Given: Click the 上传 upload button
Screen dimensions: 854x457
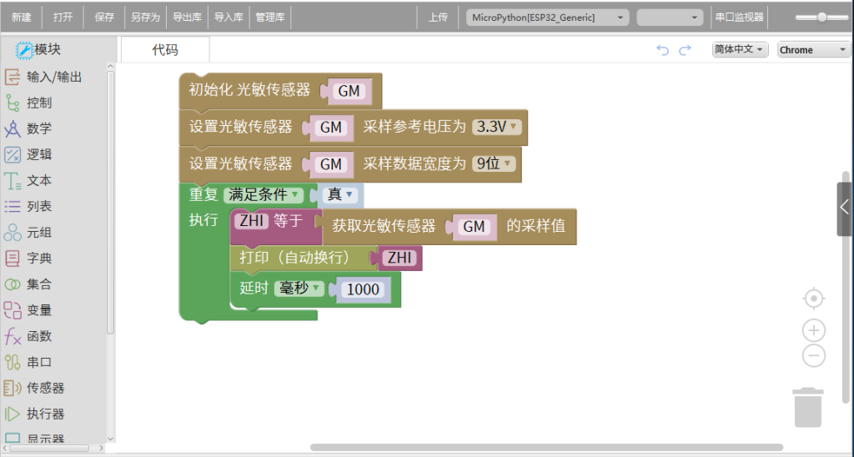Looking at the screenshot, I should tap(438, 18).
